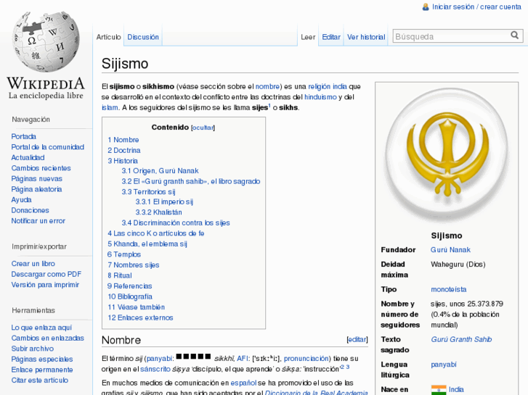The height and width of the screenshot is (395, 528).
Task: Click the pronunciación link
Action: pos(306,358)
